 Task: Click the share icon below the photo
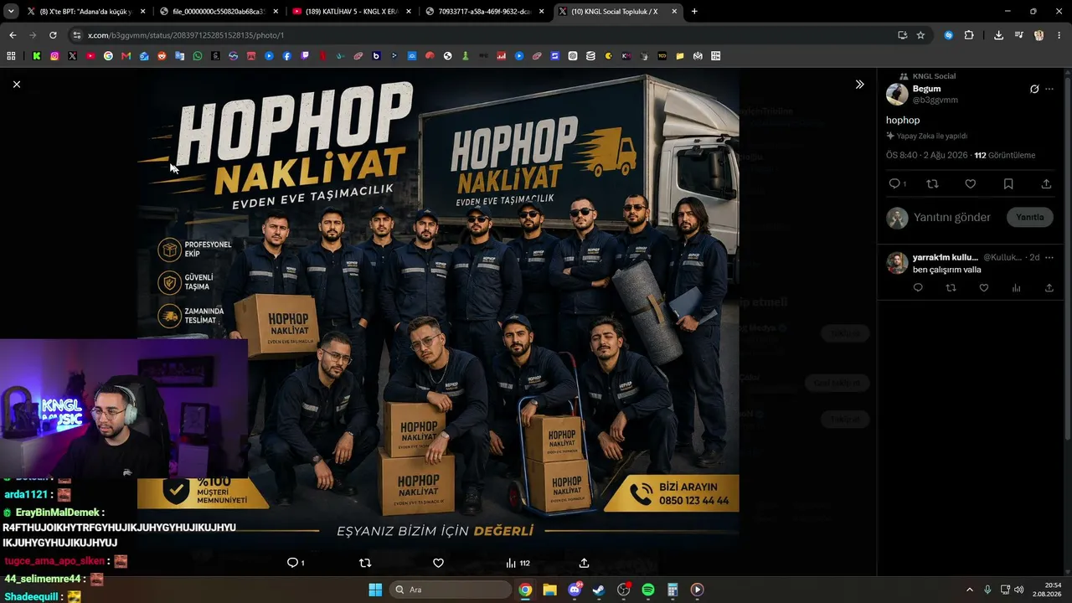(x=584, y=563)
